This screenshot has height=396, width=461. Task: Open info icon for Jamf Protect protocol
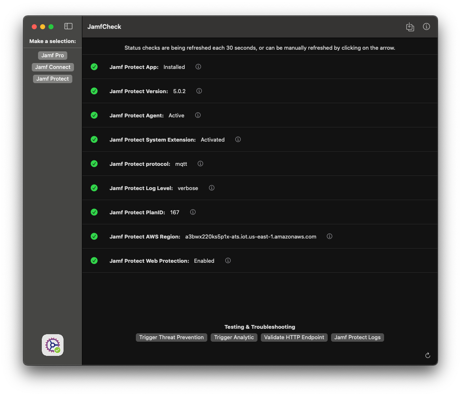[200, 164]
